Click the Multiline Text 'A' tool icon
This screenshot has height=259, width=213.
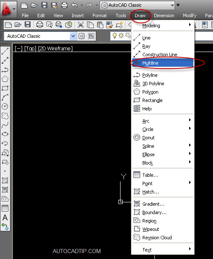pos(5,217)
